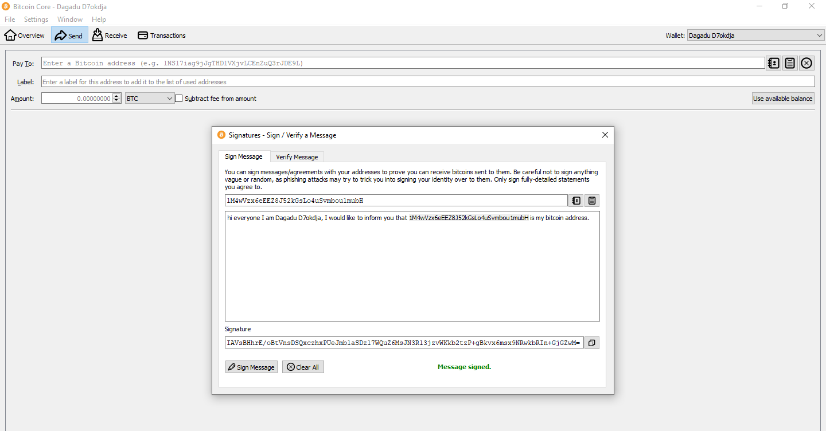Paste address from clipboard beside Pay To

coord(790,63)
